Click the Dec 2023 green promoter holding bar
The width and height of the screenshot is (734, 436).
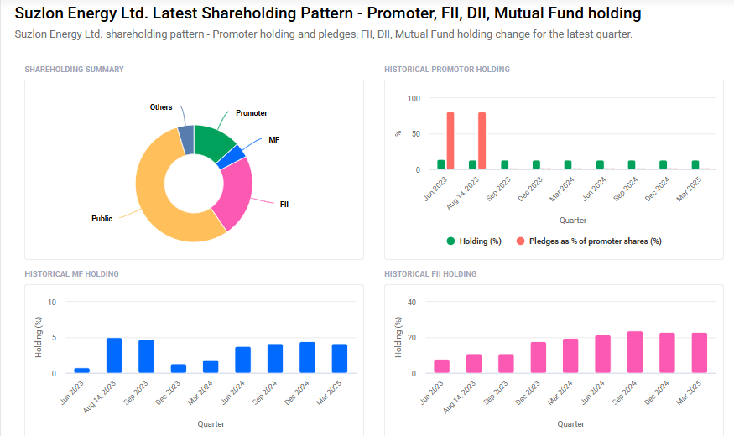[x=537, y=164]
